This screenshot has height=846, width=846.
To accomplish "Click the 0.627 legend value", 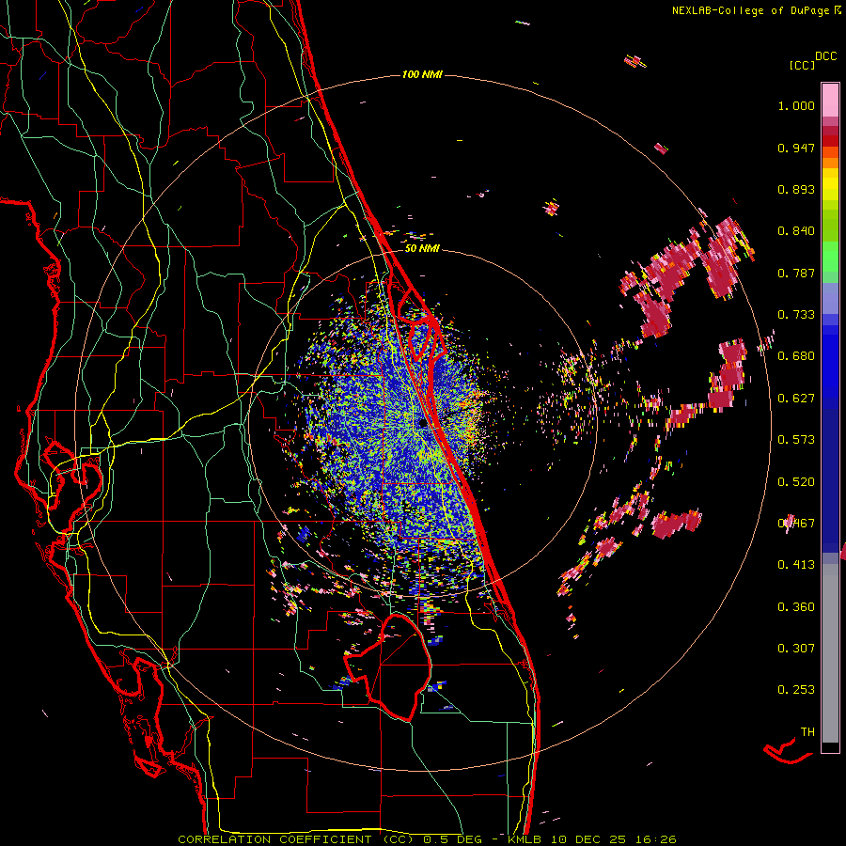I will click(796, 399).
